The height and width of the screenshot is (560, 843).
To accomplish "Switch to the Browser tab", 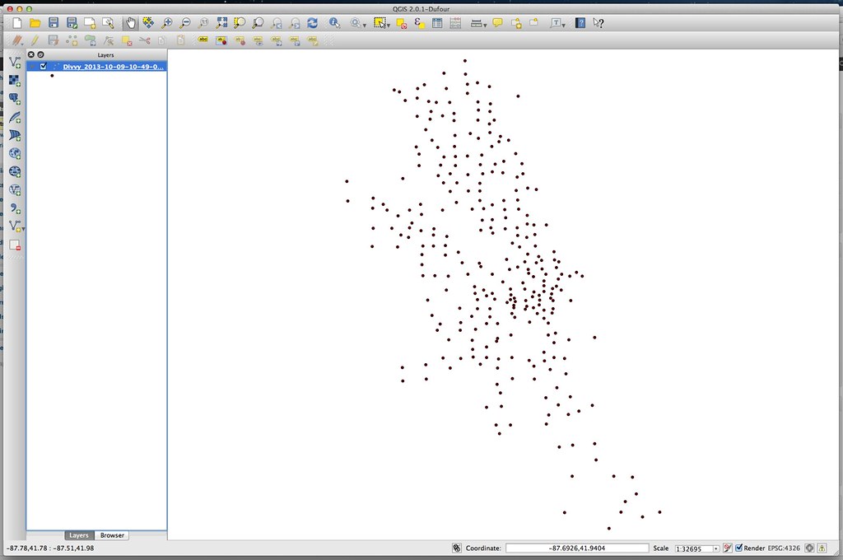I will click(x=112, y=535).
